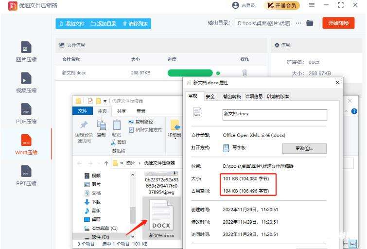Open the hamburger menu in title bar
The width and height of the screenshot is (367, 249).
[x=312, y=5]
